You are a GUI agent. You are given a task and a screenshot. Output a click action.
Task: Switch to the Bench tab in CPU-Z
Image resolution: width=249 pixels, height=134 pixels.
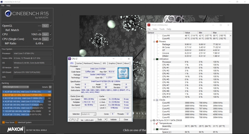click(120, 63)
